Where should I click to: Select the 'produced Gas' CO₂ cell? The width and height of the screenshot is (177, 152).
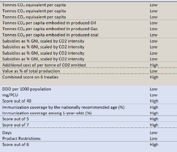pyautogui.click(x=50, y=29)
